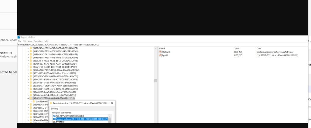Open the Edit menu in Registry Editor
This screenshot has height=128, width=311.
click(24, 41)
